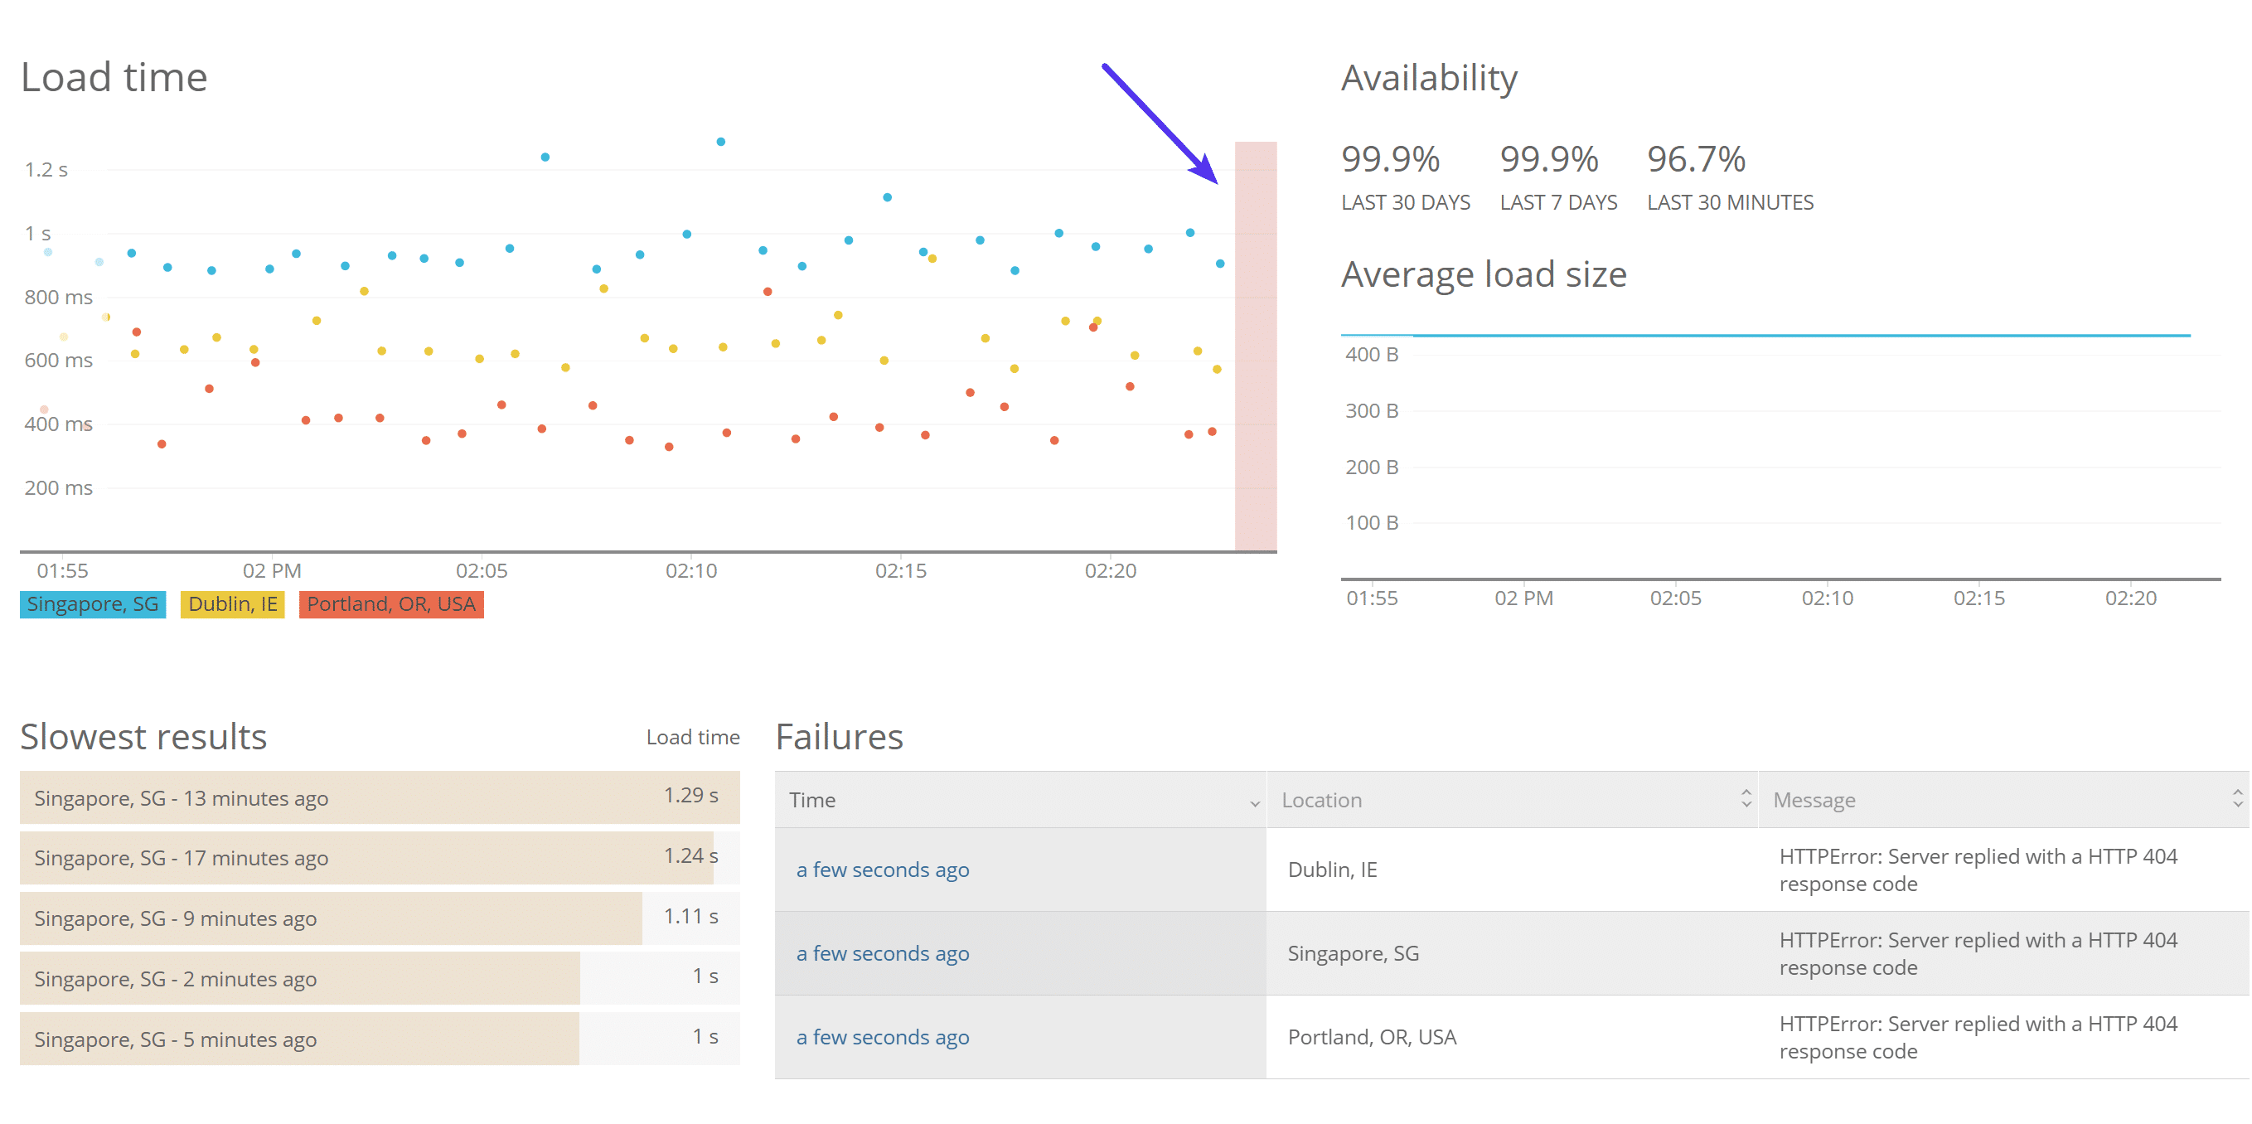Open the Portland failure timestamp link

tap(882, 1038)
